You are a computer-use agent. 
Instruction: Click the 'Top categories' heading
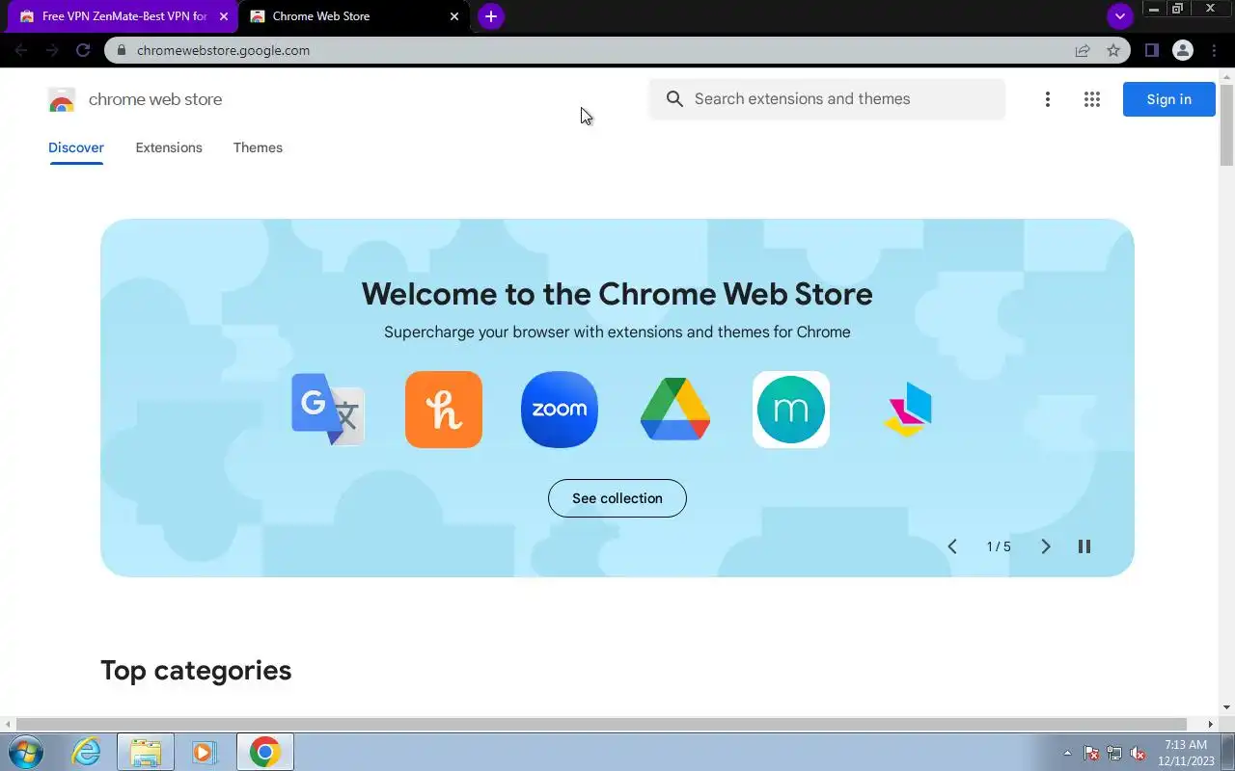[x=196, y=670]
